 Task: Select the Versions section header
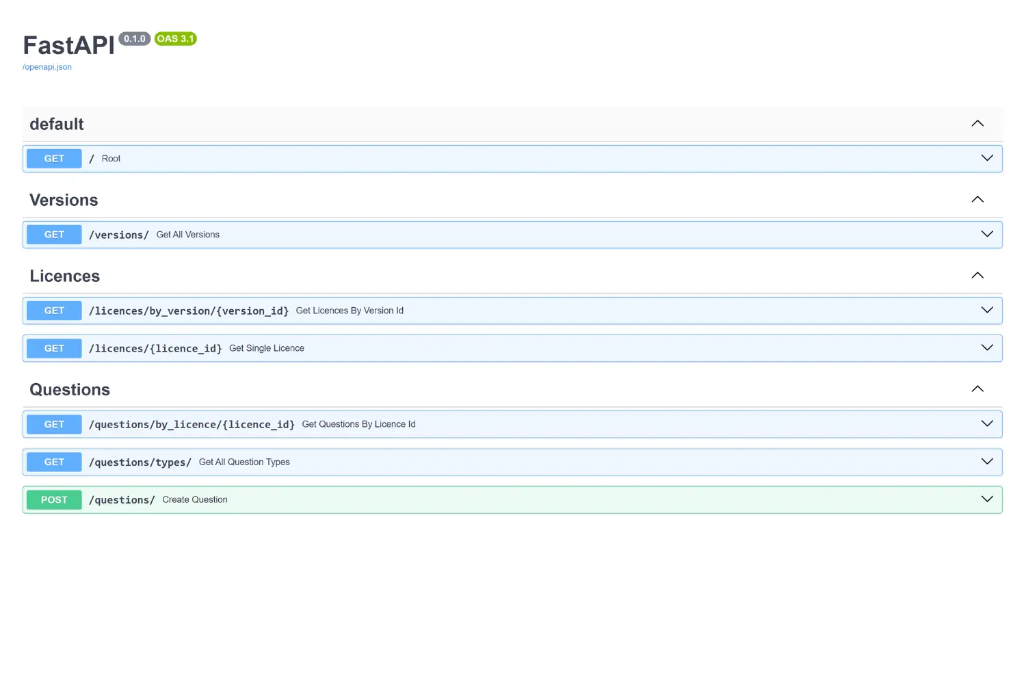click(64, 200)
